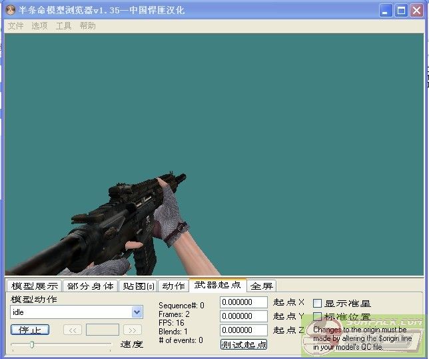Maximize the model viewer window
Viewport: 429px width, 359px height.
[x=401, y=10]
